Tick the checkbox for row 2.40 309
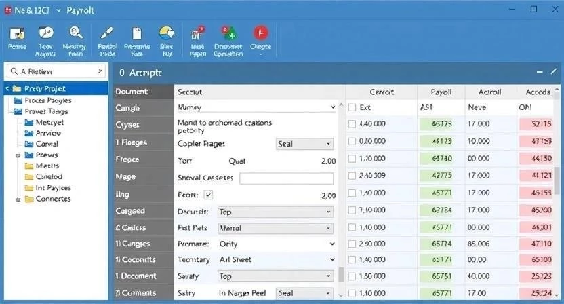Screen dimensions: 564x304 [352, 176]
